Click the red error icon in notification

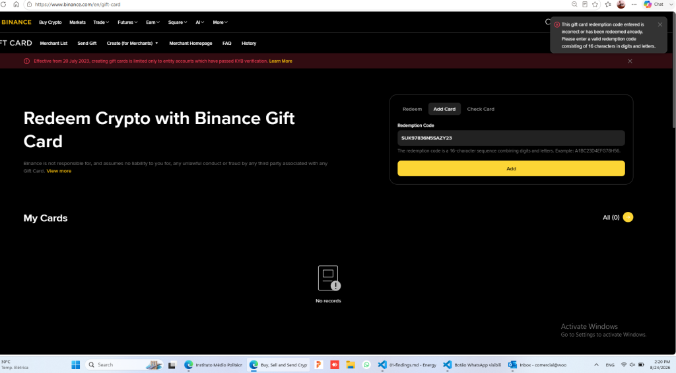coord(557,24)
